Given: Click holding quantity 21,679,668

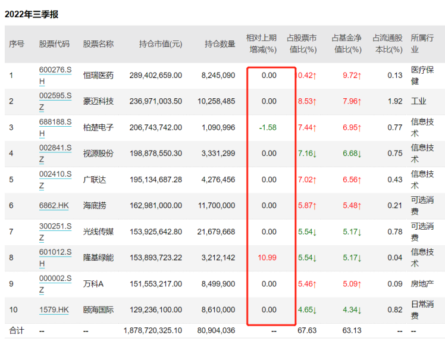Looking at the screenshot, I should tap(217, 231).
